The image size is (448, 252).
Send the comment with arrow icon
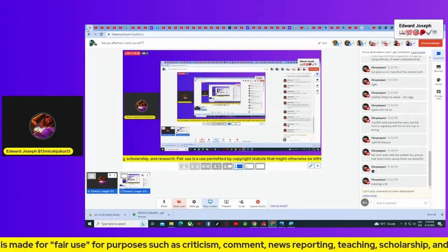[426, 203]
